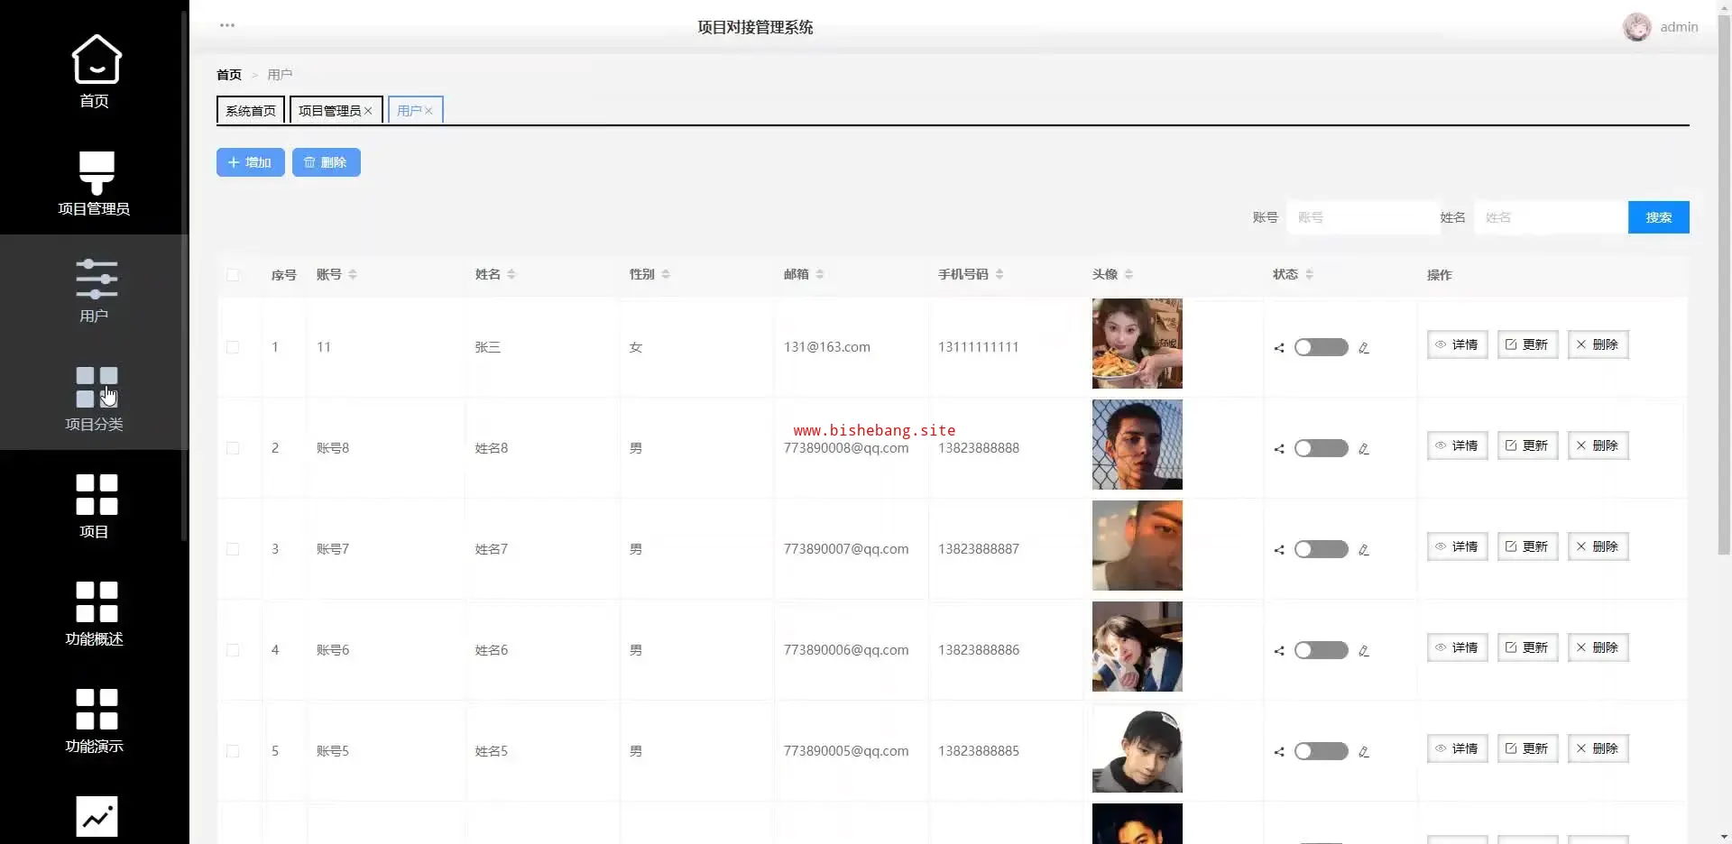Image resolution: width=1732 pixels, height=844 pixels.
Task: Click the blue 搜索 button
Action: [1658, 217]
